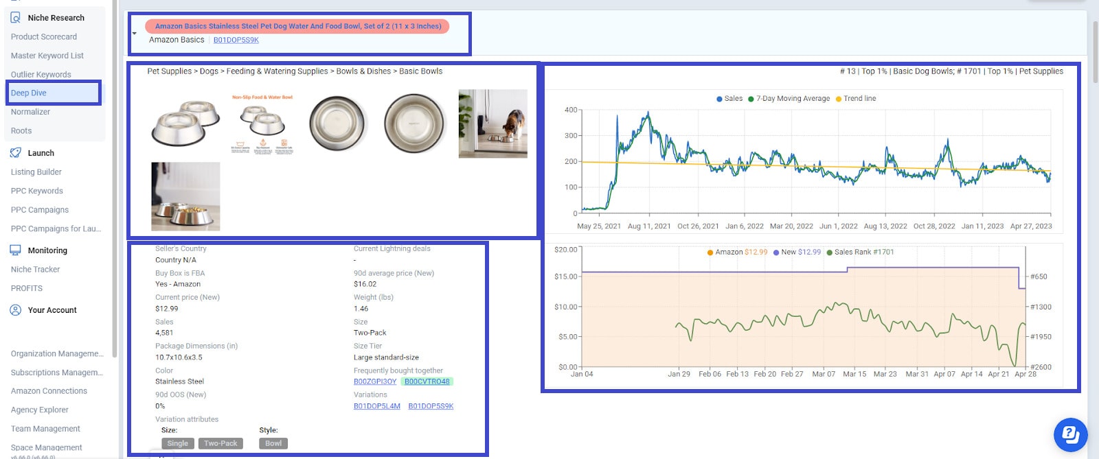This screenshot has height=459, width=1099.
Task: Open Team Management
Action: (45, 429)
